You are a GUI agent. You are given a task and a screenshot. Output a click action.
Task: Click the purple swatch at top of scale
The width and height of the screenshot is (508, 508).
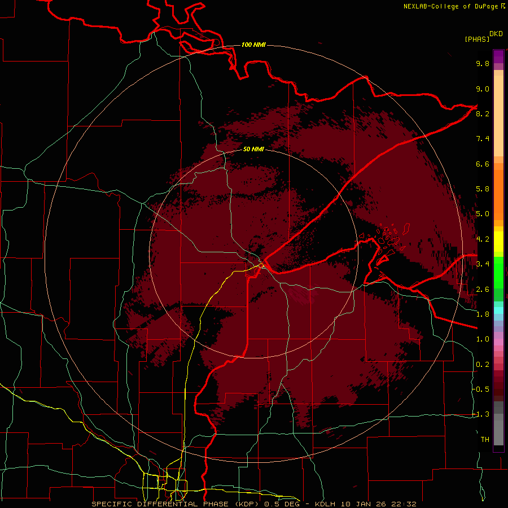click(x=498, y=56)
